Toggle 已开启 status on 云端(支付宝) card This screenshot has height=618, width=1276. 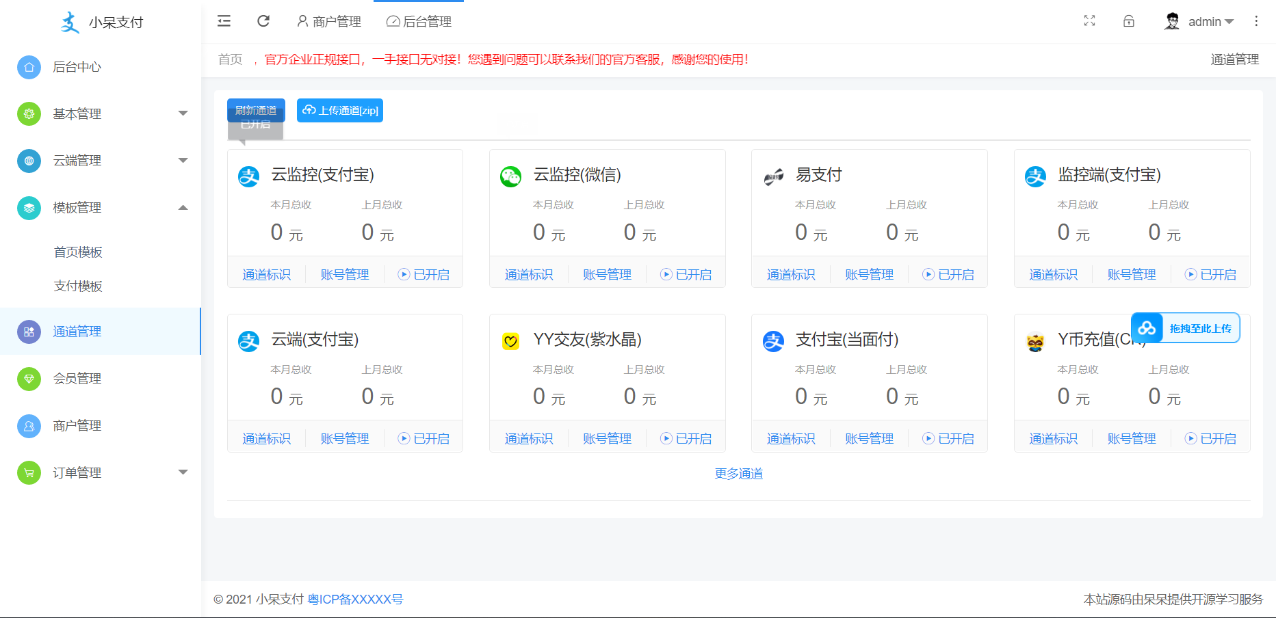tap(424, 438)
